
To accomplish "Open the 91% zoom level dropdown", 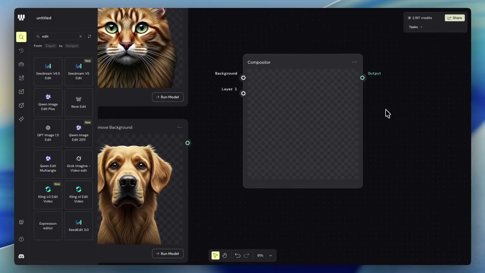I will pyautogui.click(x=264, y=256).
